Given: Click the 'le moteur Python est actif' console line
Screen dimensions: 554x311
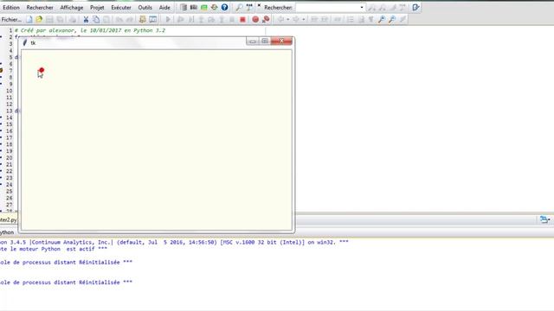Looking at the screenshot, I should click(x=54, y=249).
